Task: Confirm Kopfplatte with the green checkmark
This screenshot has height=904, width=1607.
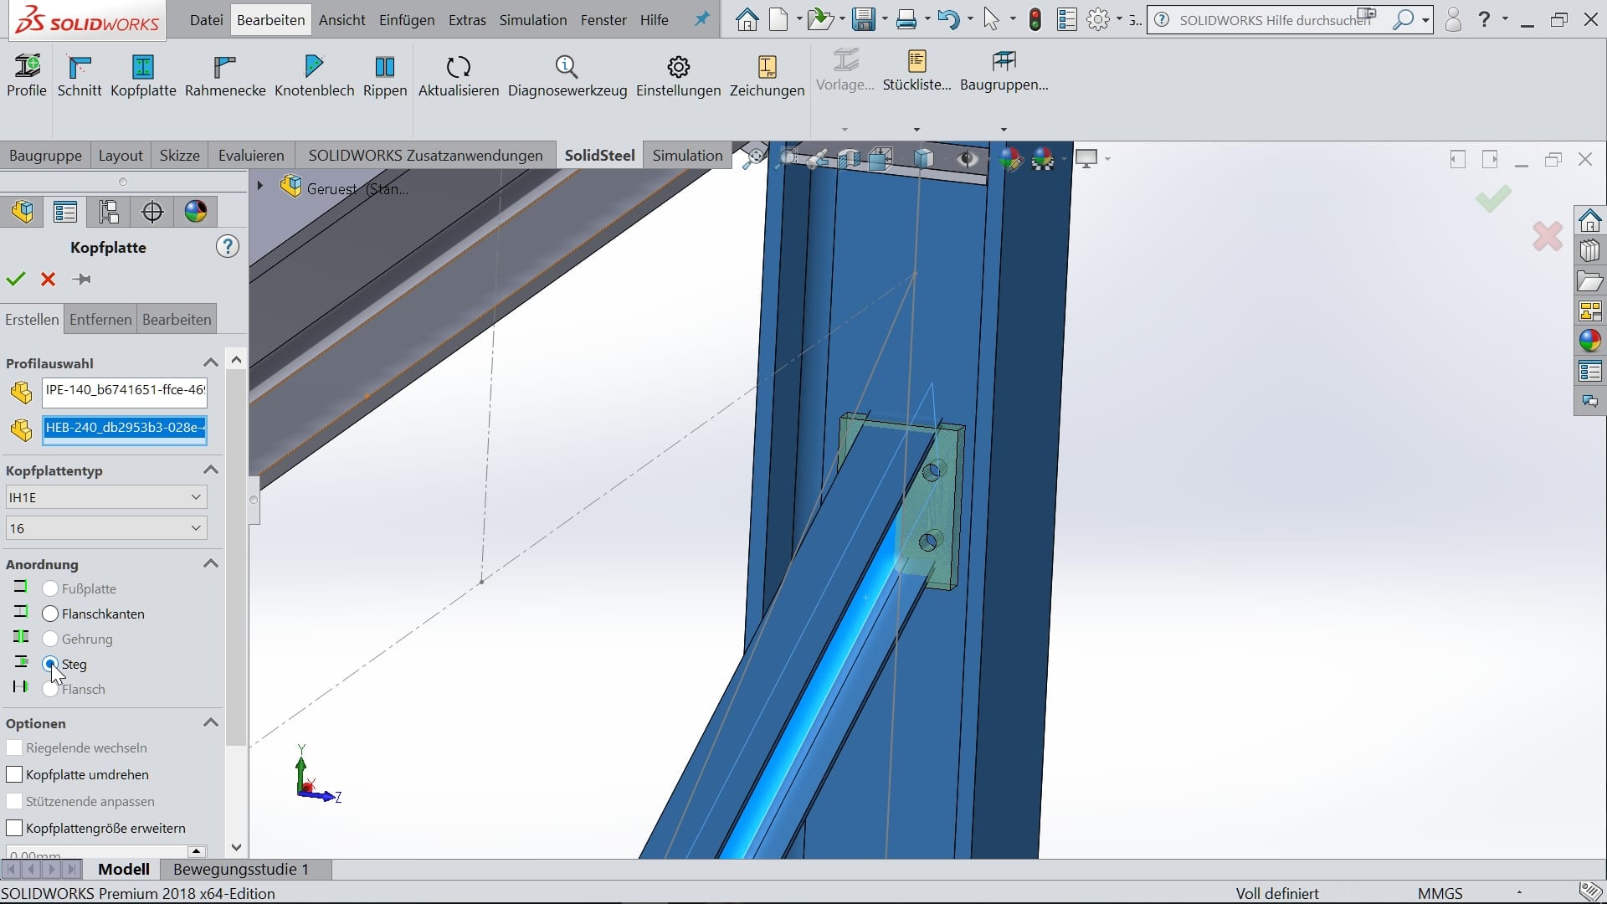Action: click(x=16, y=279)
